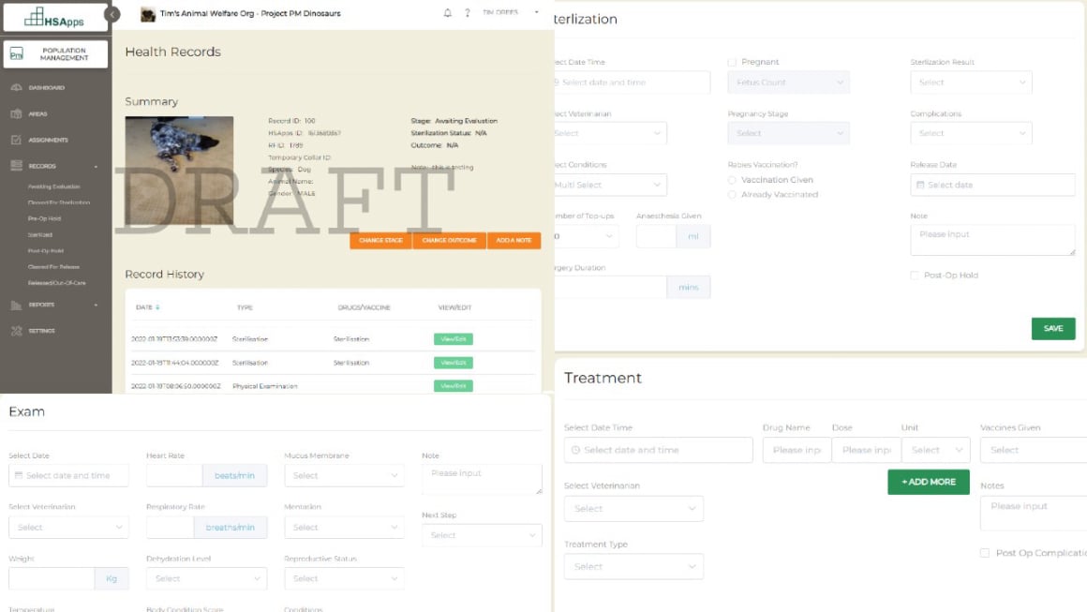Click the help question mark icon
1087x612 pixels.
coord(466,13)
